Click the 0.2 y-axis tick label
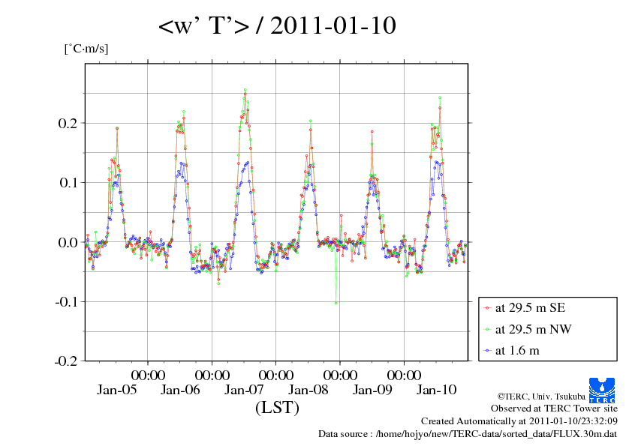 point(68,123)
